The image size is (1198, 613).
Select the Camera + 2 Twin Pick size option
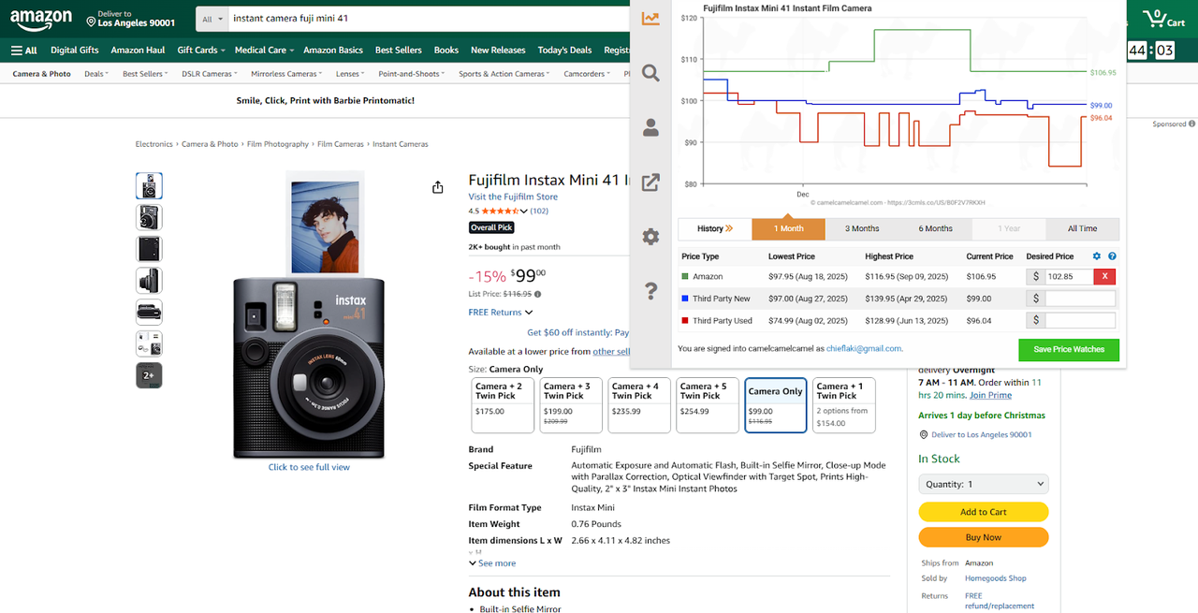tap(502, 405)
